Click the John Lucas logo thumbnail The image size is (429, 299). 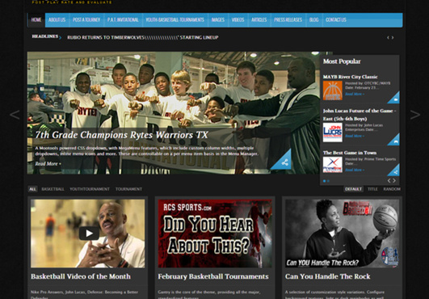332,133
